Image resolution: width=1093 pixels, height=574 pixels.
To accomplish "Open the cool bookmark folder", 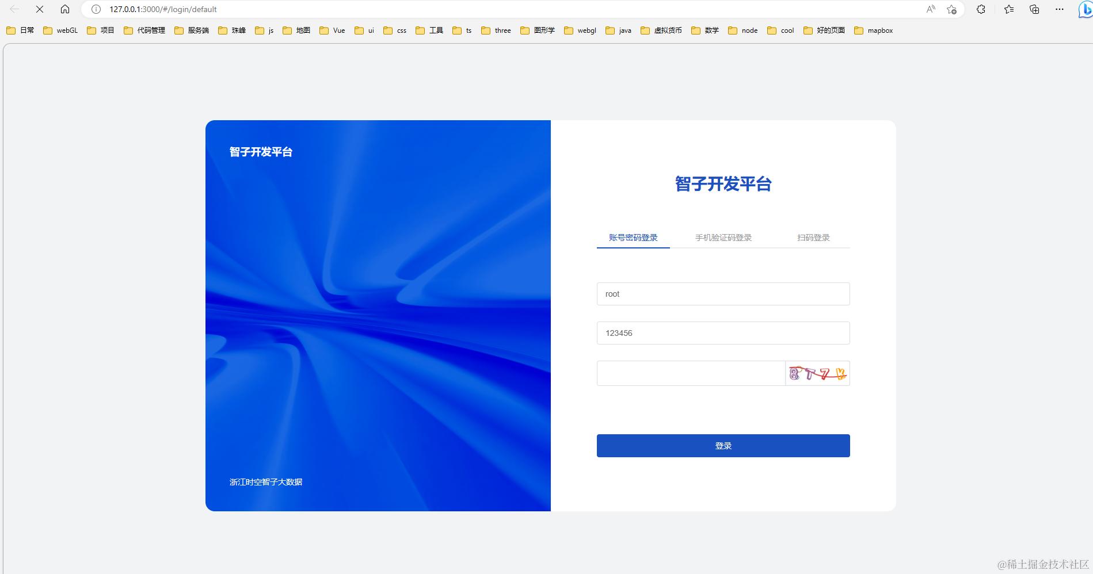I will point(780,30).
